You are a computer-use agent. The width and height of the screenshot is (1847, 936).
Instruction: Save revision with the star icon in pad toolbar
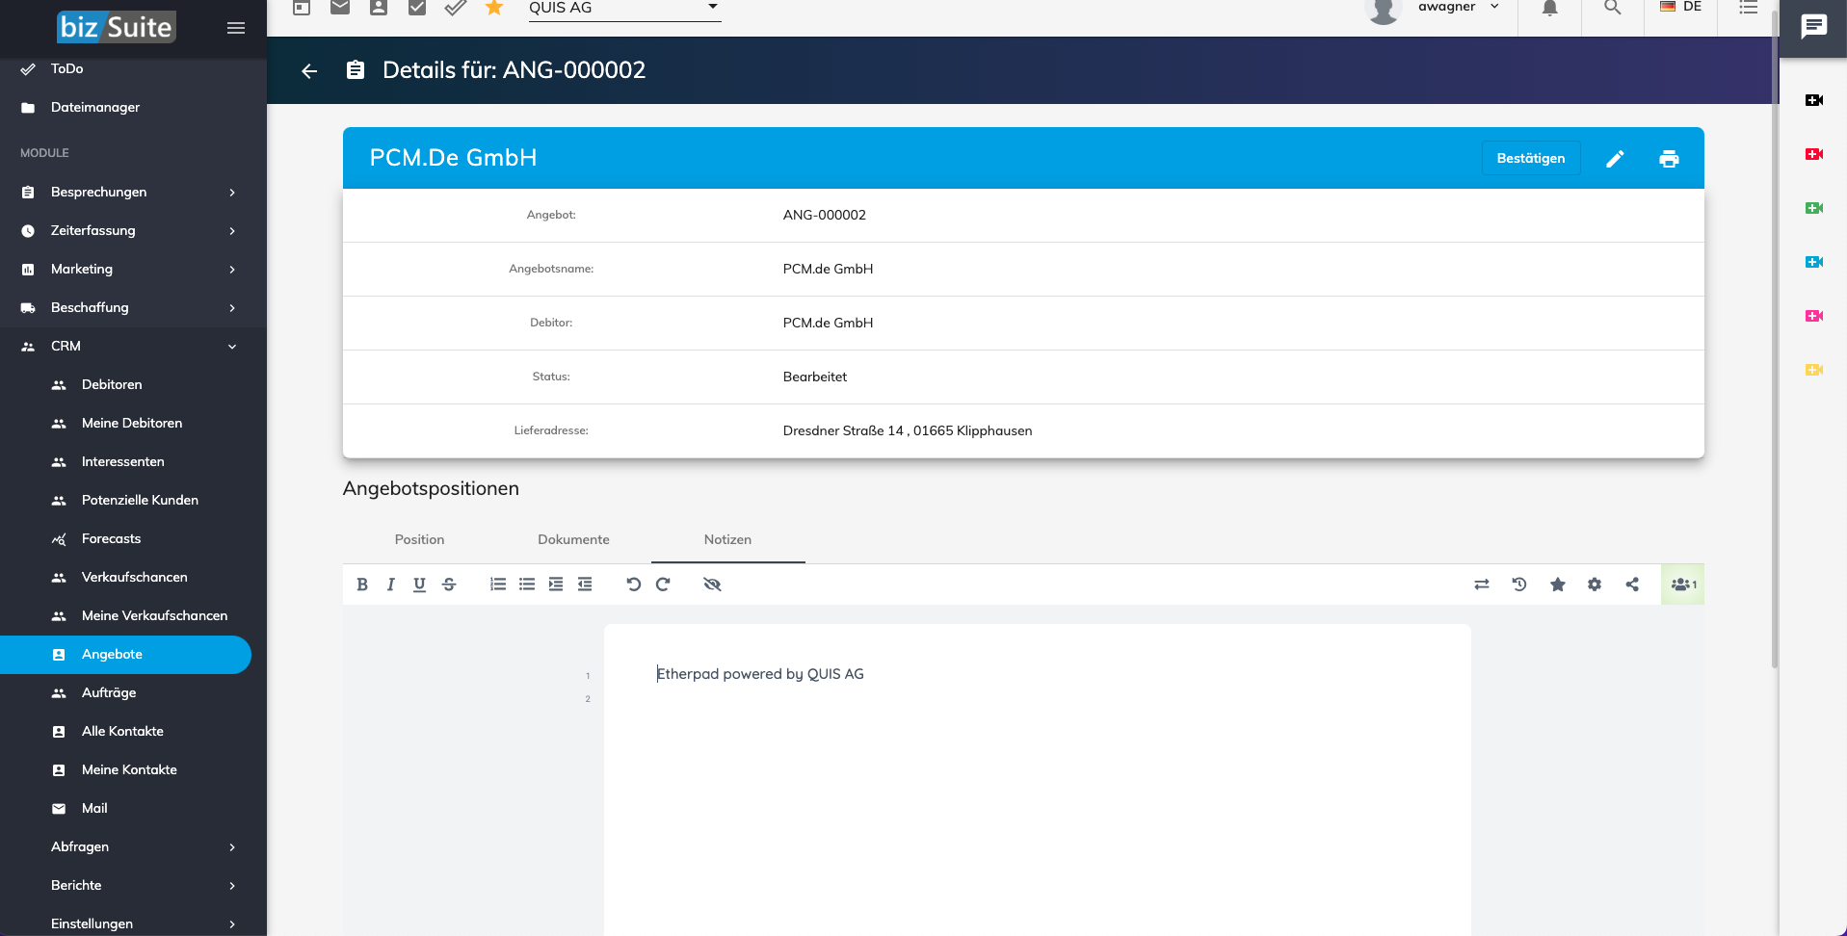(1558, 585)
